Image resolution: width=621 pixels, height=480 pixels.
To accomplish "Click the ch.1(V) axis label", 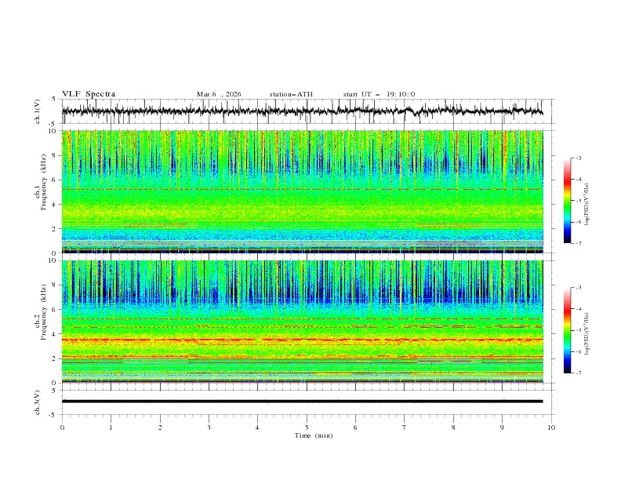I will click(x=38, y=111).
